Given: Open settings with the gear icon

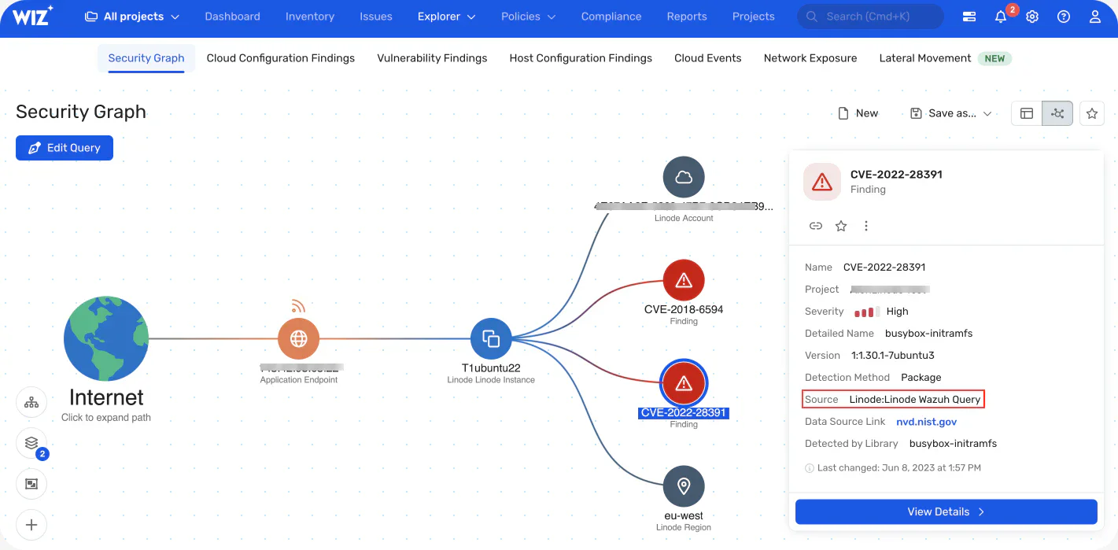Looking at the screenshot, I should pyautogui.click(x=1032, y=16).
